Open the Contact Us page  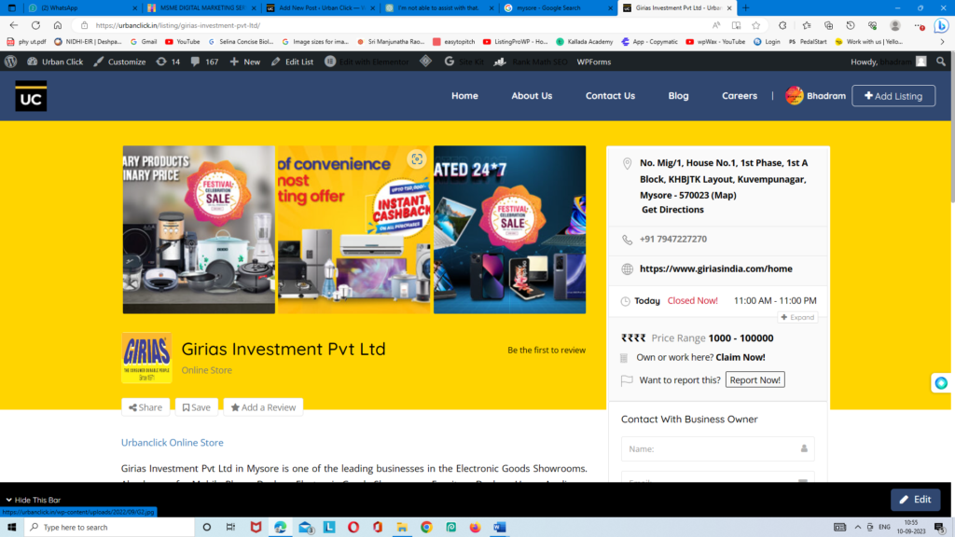(610, 96)
